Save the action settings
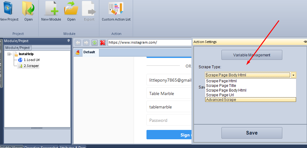 (251, 133)
